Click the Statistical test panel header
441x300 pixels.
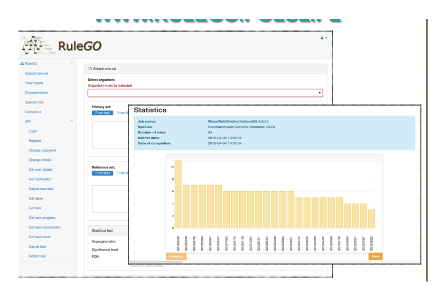point(108,230)
